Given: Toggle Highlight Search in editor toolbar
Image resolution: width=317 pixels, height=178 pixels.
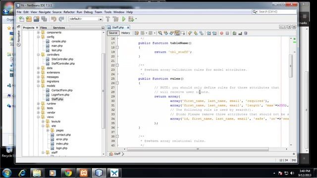Looking at the screenshot, I should [x=177, y=33].
